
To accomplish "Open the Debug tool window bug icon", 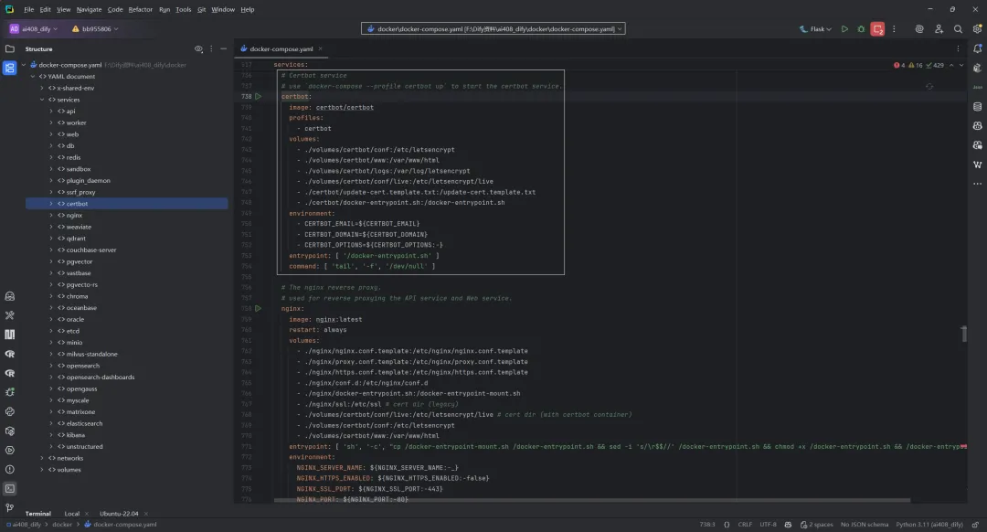I will click(x=9, y=392).
